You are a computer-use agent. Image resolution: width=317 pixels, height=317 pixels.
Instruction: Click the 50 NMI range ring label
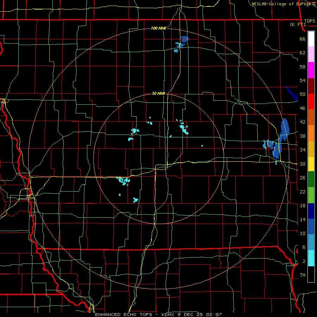159,93
